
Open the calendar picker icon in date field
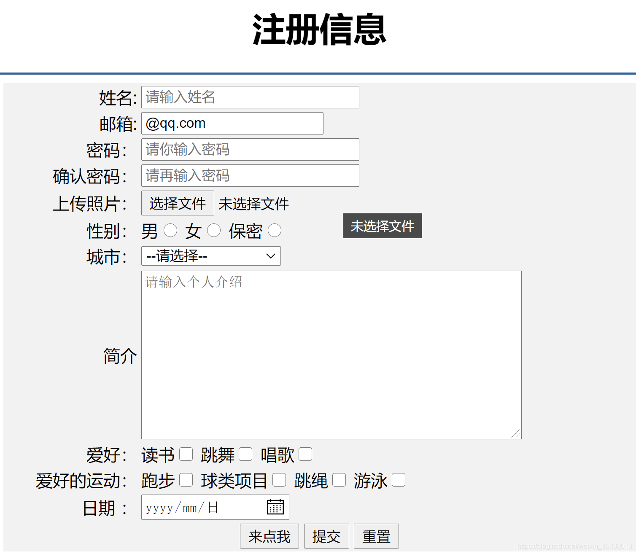[275, 507]
